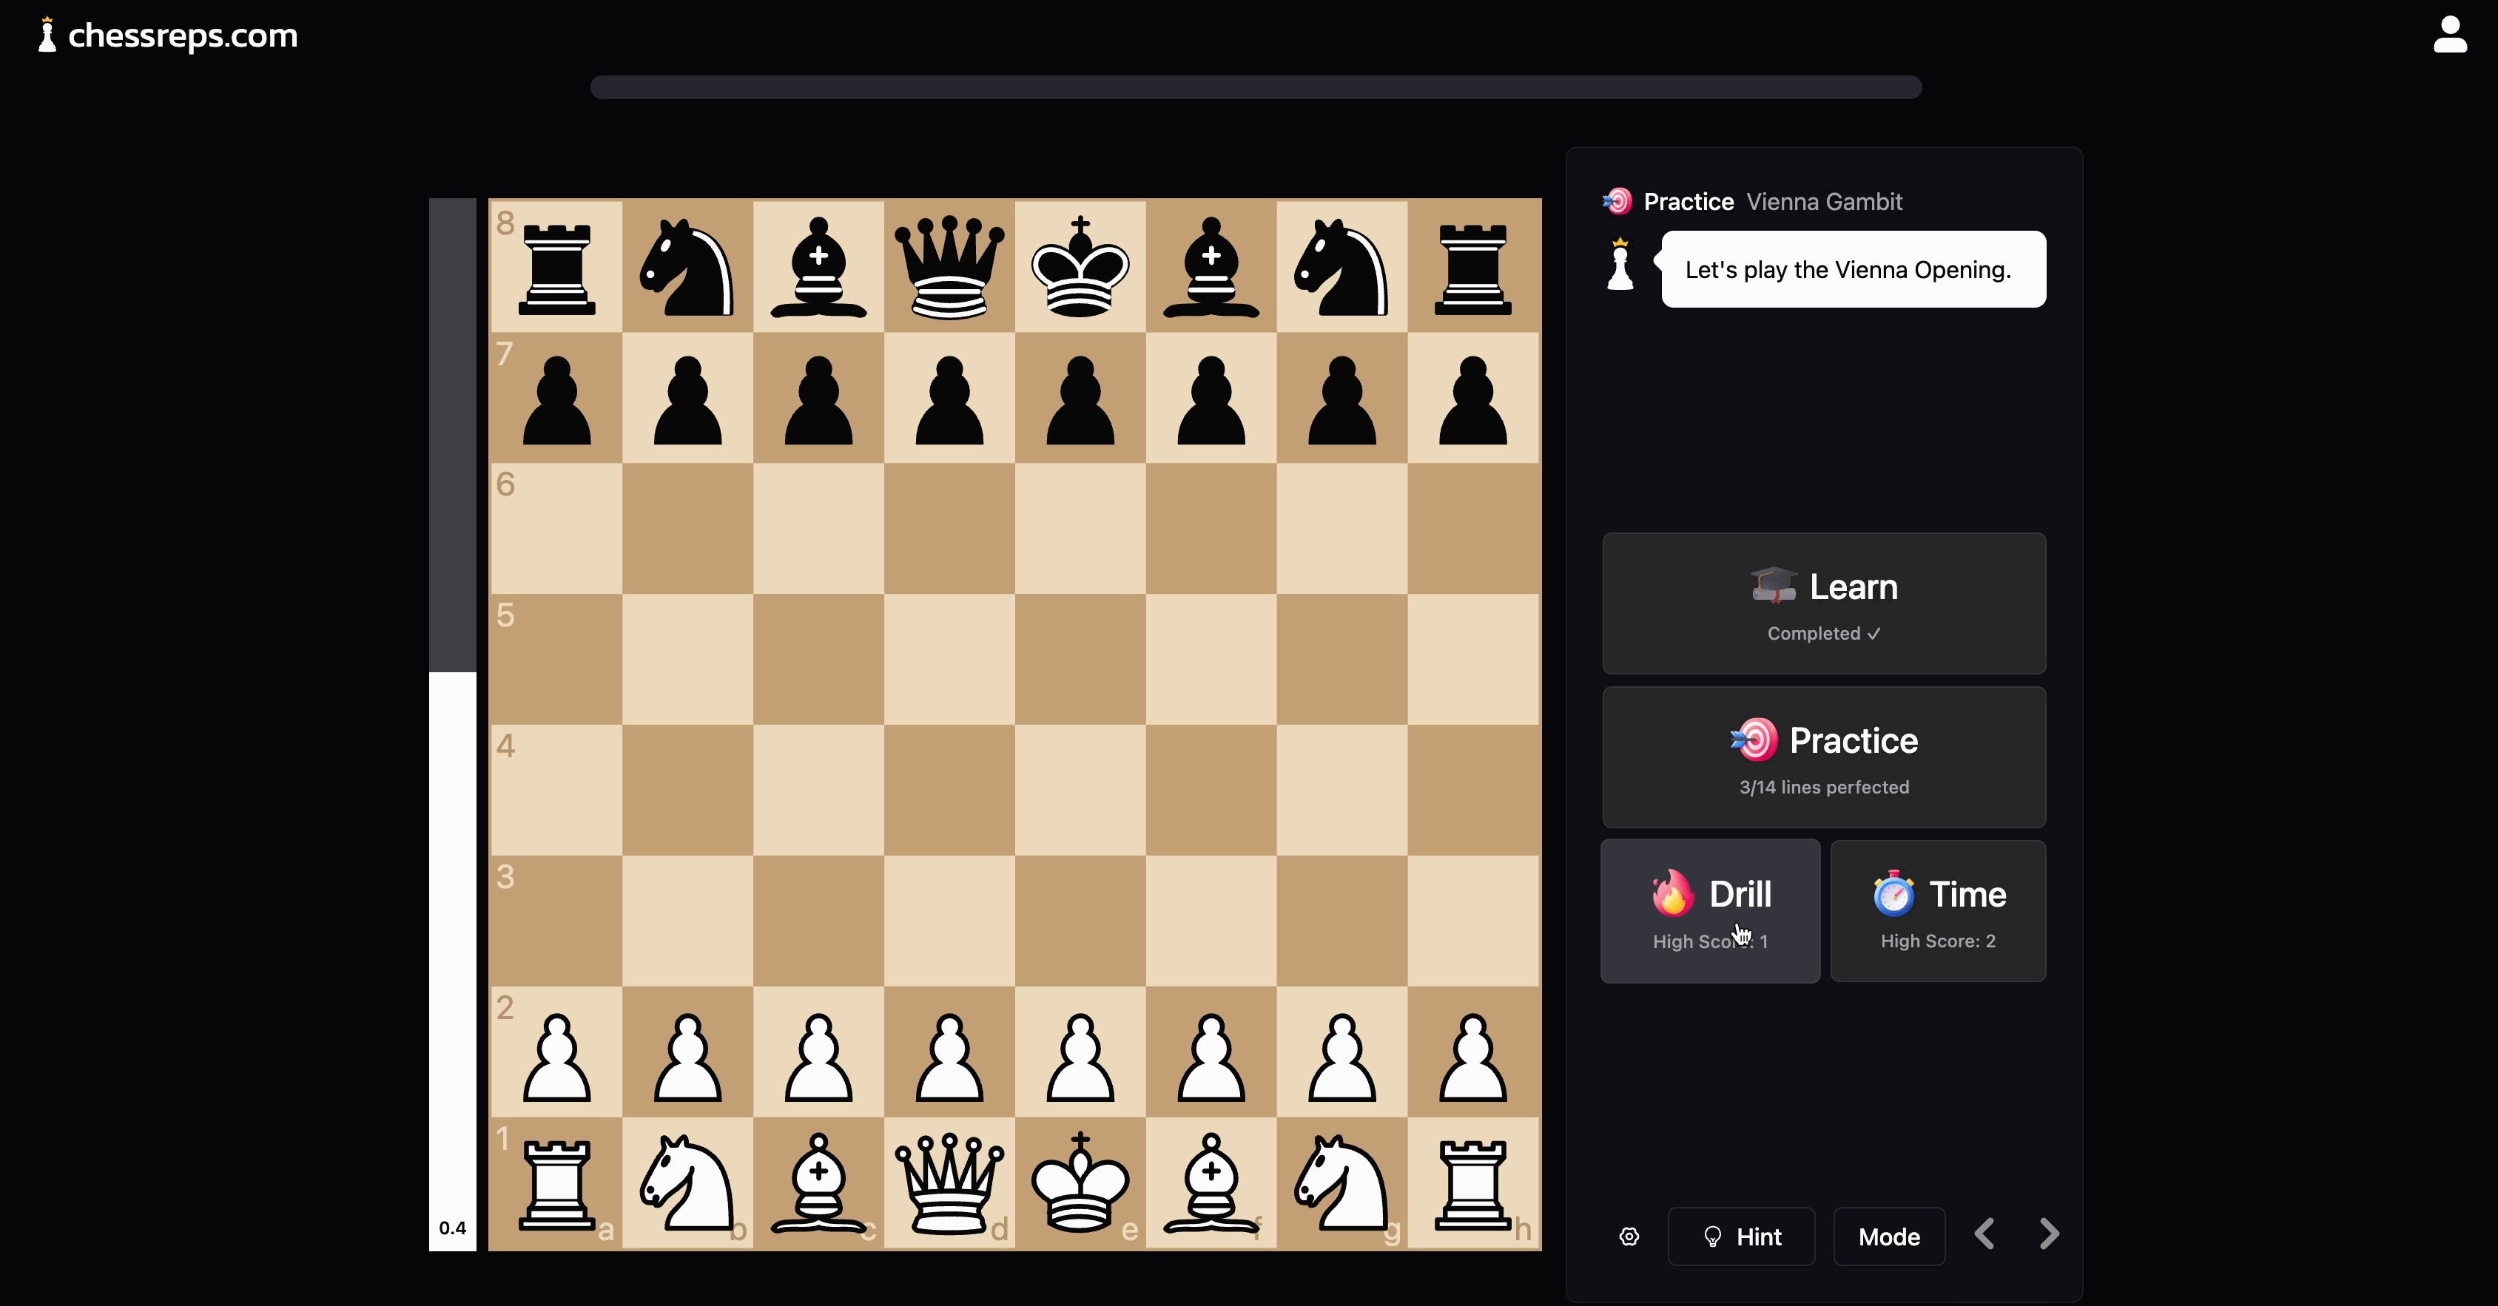Image resolution: width=2498 pixels, height=1306 pixels.
Task: Click the target icon on Practice card
Action: [x=1755, y=740]
